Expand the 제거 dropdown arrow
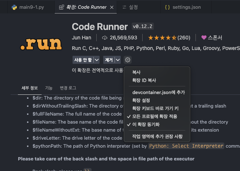Image resolution: width=240 pixels, height=171 pixels. [118, 60]
